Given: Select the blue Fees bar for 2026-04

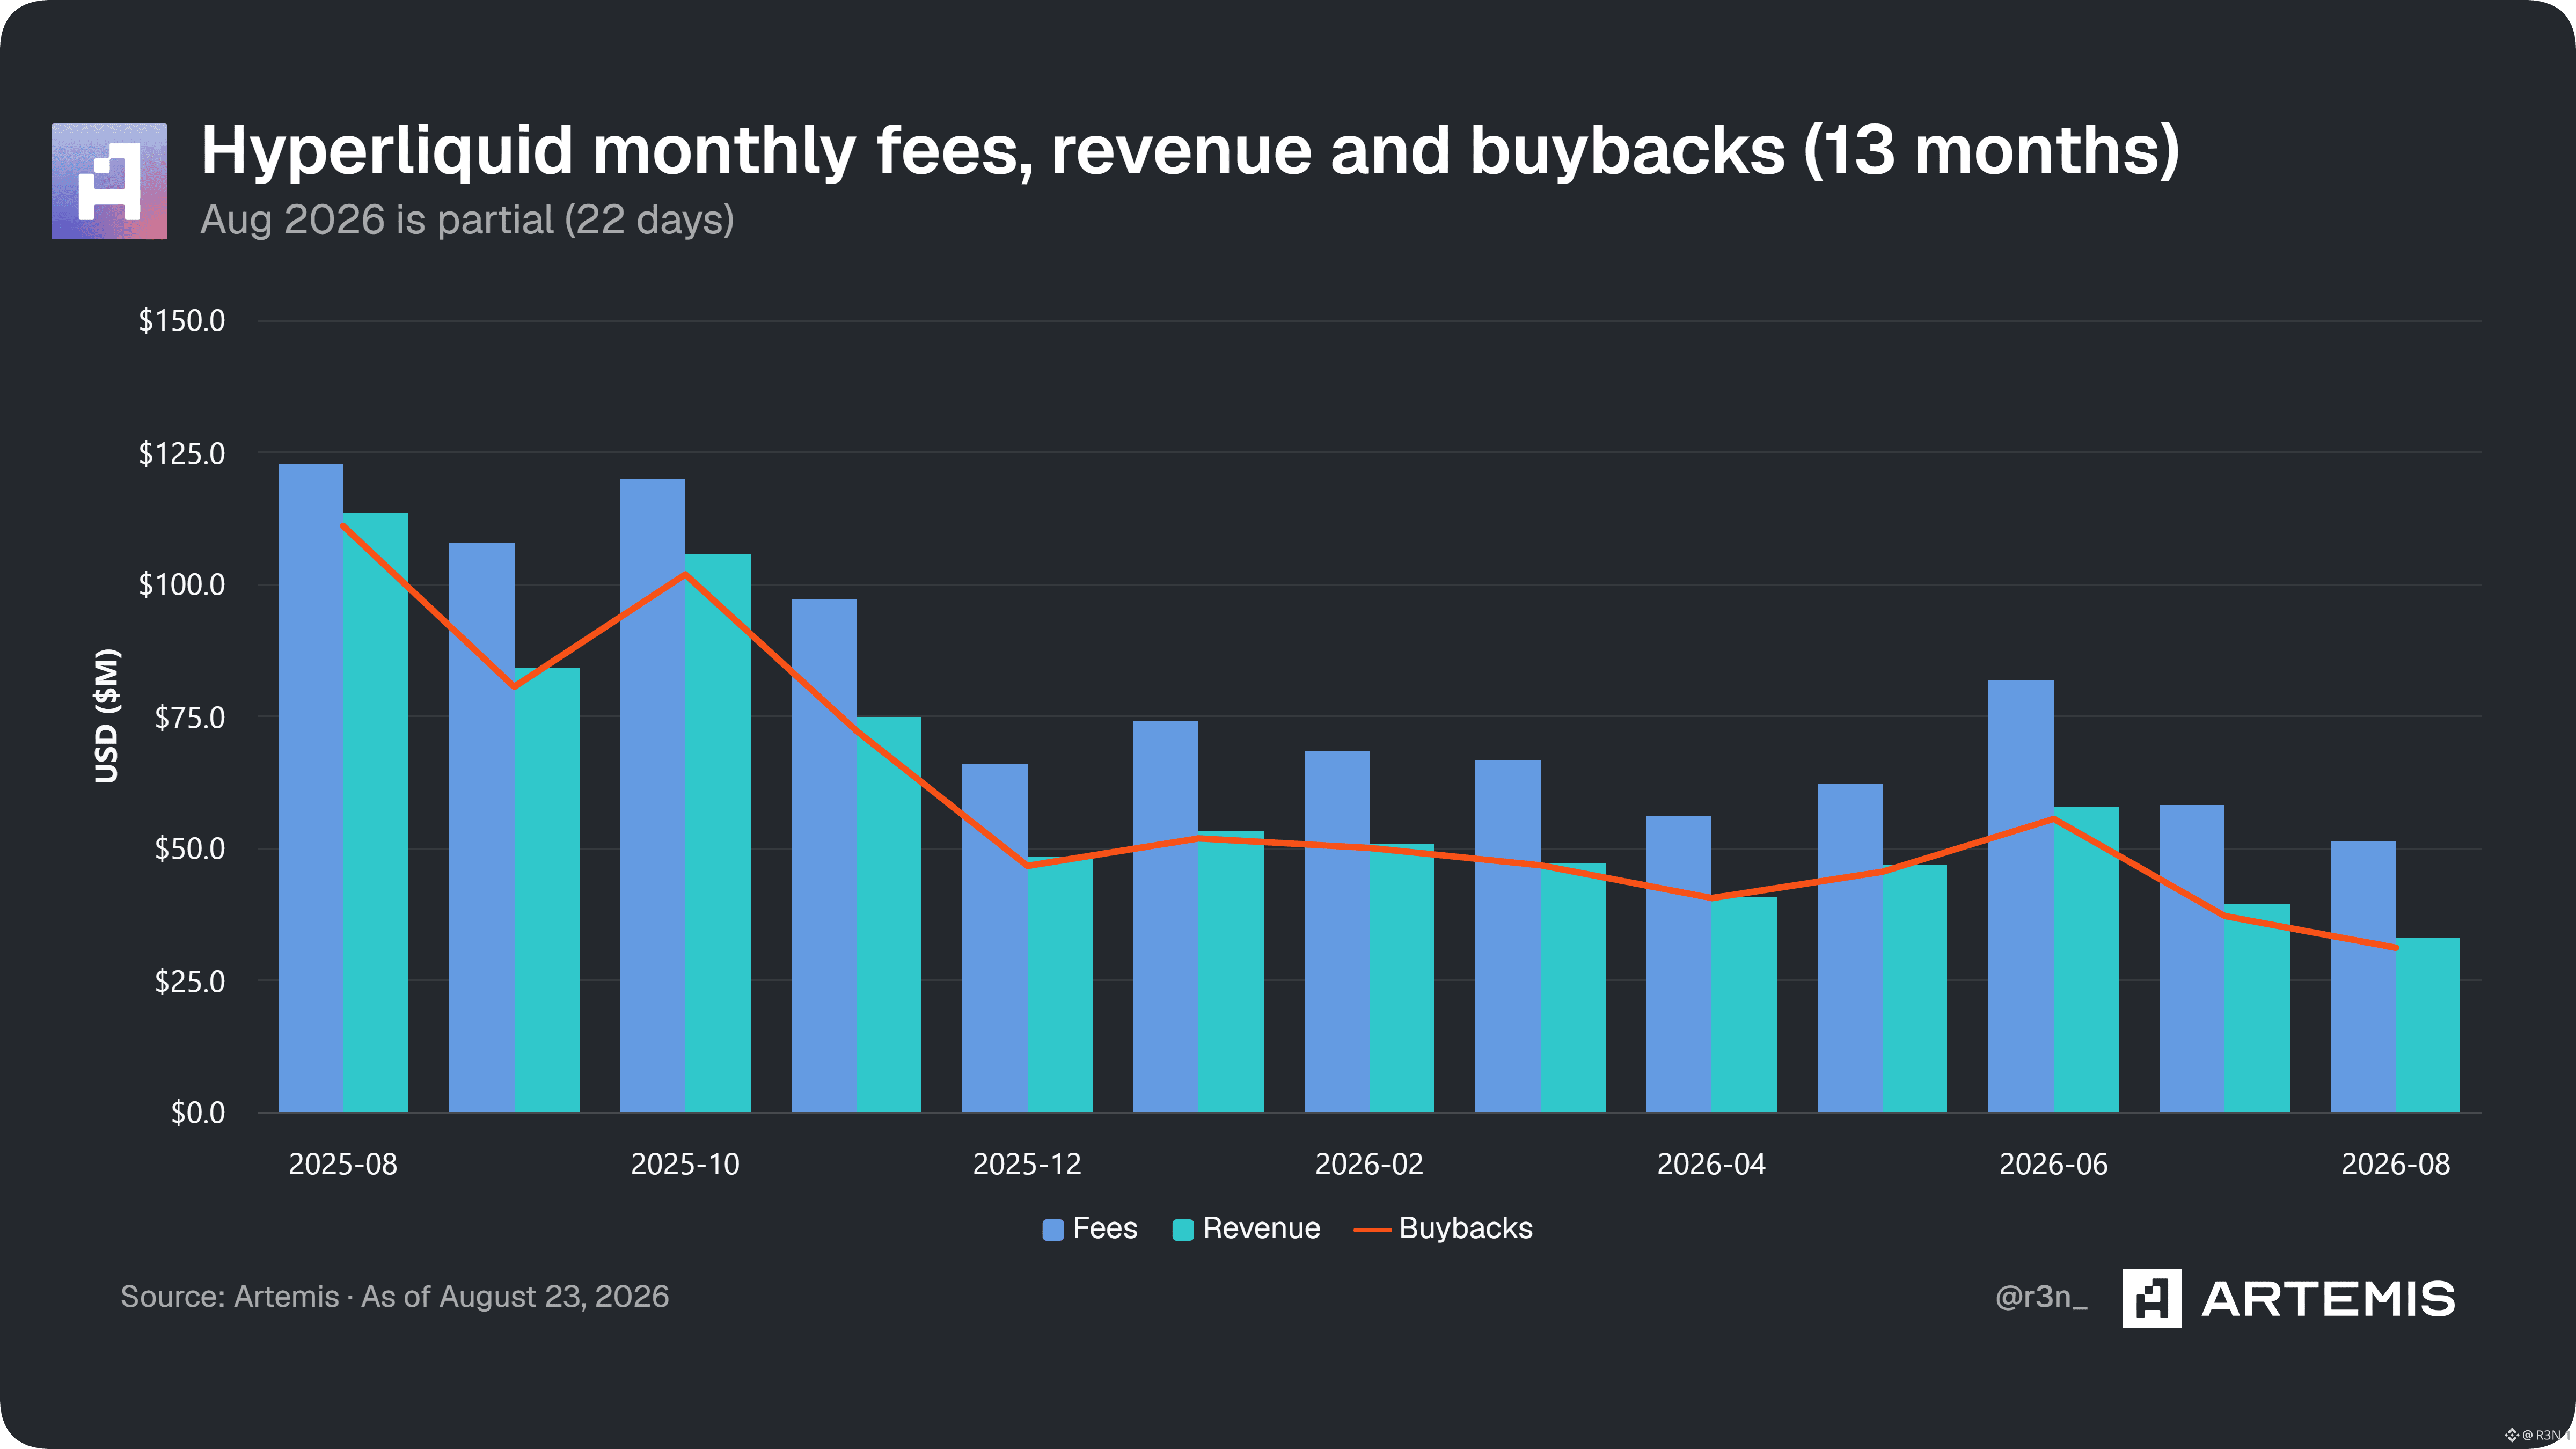Looking at the screenshot, I should coord(1679,964).
